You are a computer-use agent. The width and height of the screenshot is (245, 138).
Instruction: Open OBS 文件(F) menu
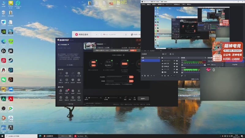[143, 4]
